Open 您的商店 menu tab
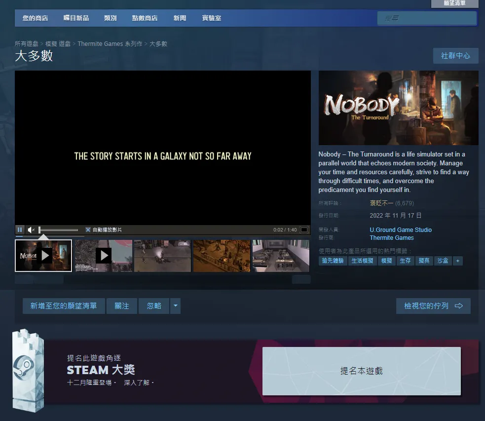485x421 pixels. pos(35,18)
